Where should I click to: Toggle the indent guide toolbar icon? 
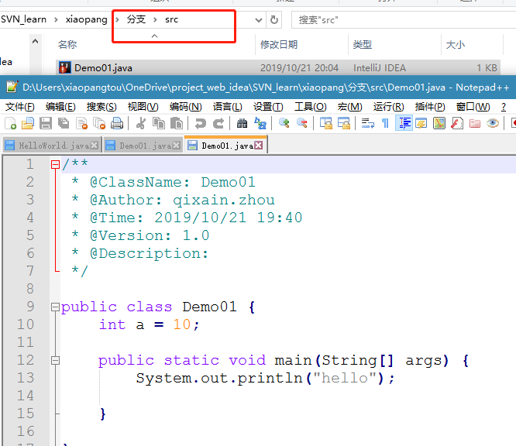pos(404,124)
